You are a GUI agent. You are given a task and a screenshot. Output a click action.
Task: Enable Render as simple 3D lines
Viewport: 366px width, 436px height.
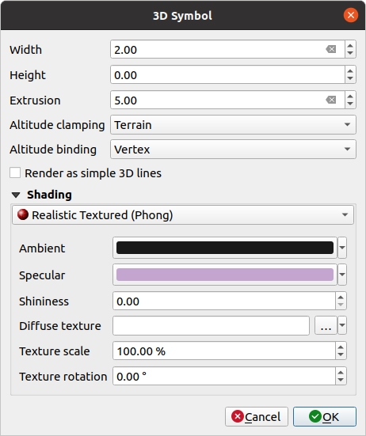point(15,173)
